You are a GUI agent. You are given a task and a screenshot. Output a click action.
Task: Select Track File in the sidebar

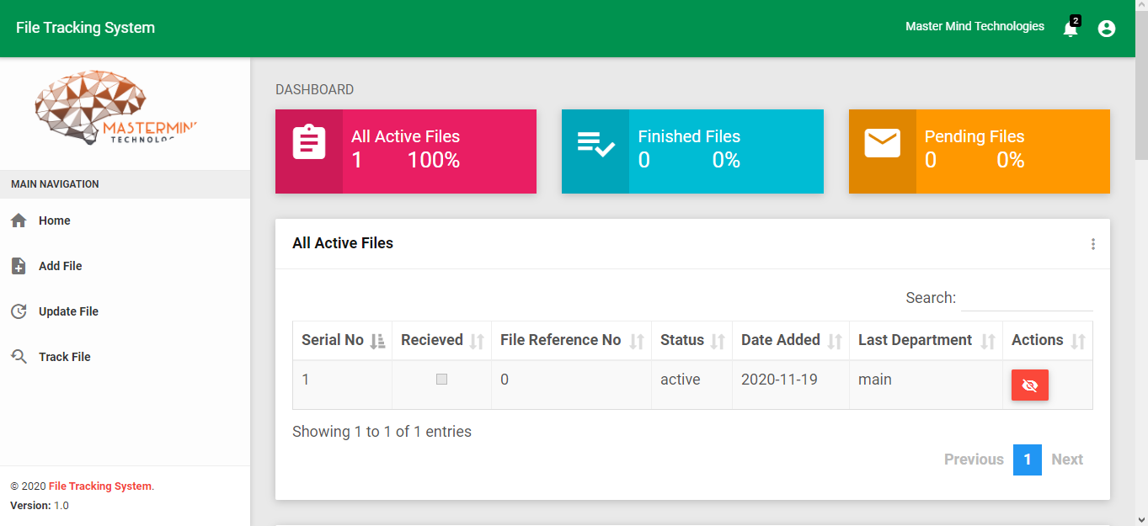pyautogui.click(x=64, y=357)
